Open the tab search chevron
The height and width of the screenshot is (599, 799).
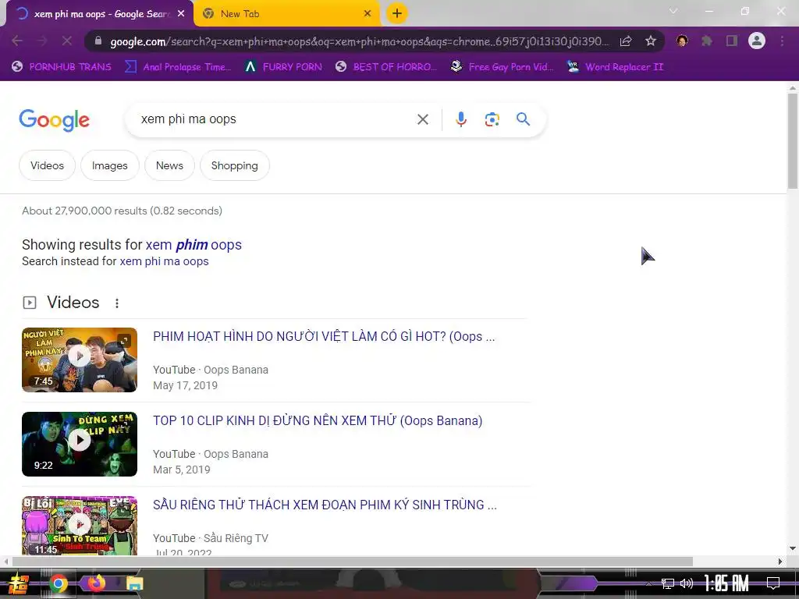673,11
